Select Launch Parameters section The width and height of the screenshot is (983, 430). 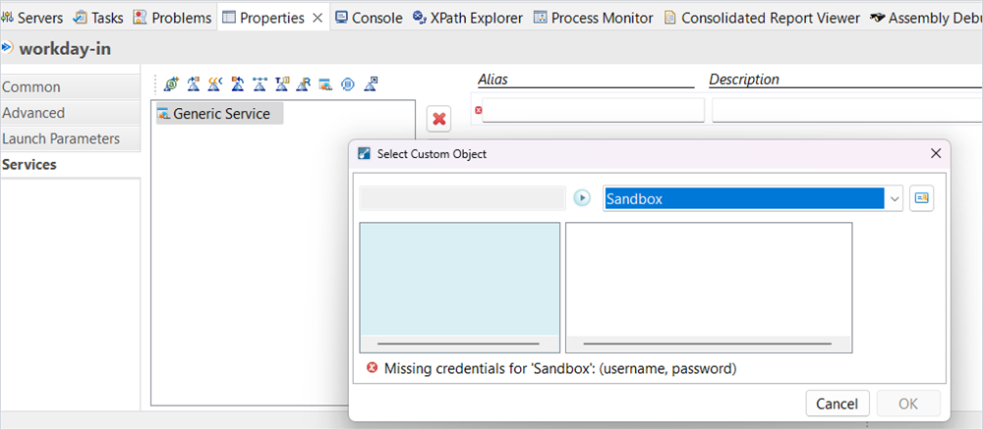coord(70,138)
